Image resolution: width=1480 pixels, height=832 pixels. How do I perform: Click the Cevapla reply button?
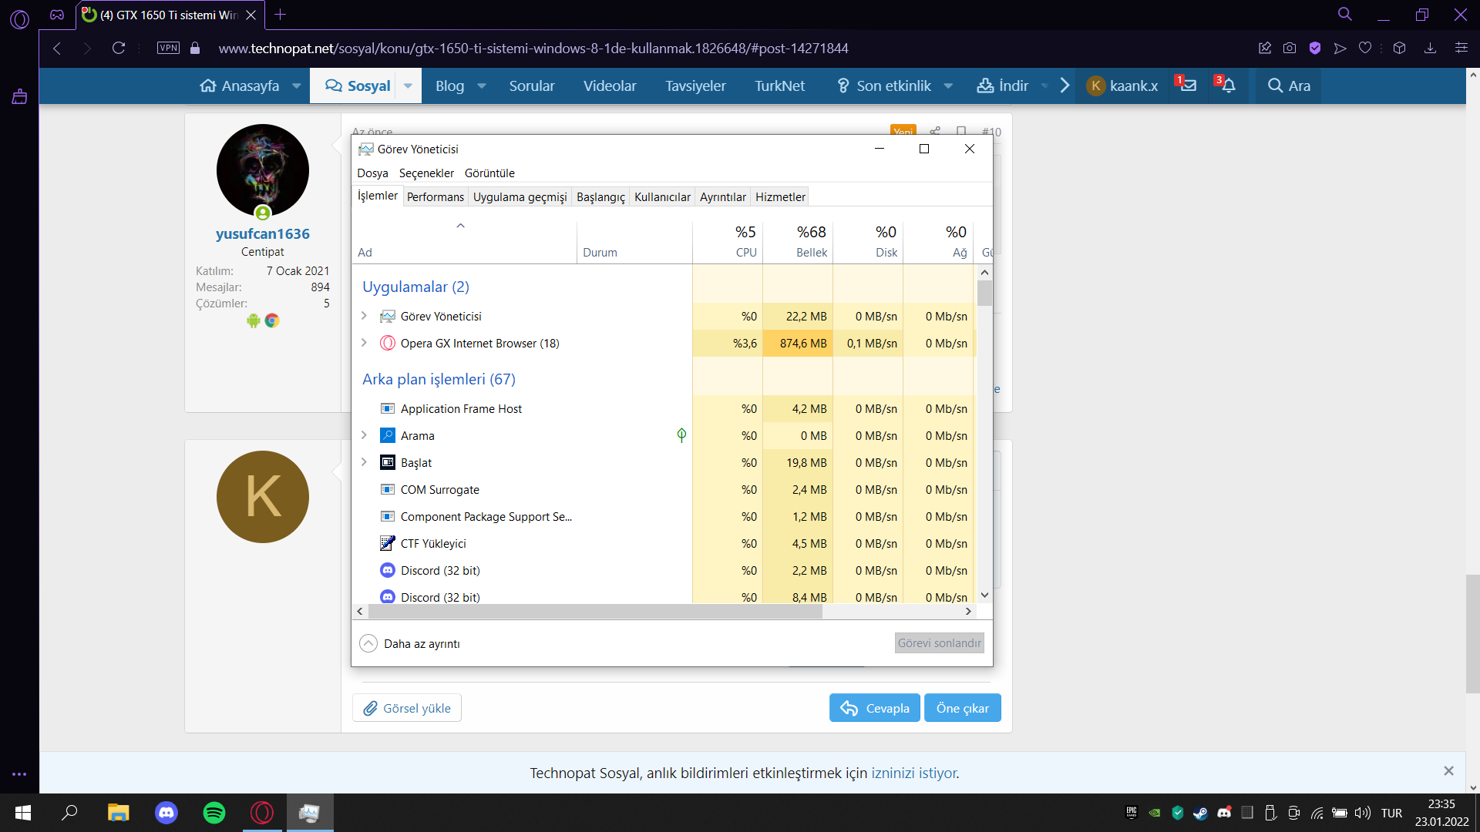[874, 708]
